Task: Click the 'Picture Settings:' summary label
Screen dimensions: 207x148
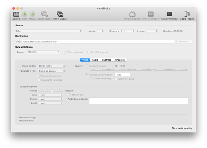Action: point(28,118)
